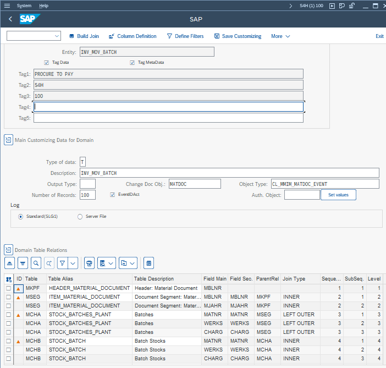Open the transaction command field dropdown

57,36
